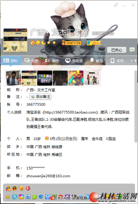Open the 动态 tab
This screenshot has height=204, width=138.
click(x=52, y=61)
